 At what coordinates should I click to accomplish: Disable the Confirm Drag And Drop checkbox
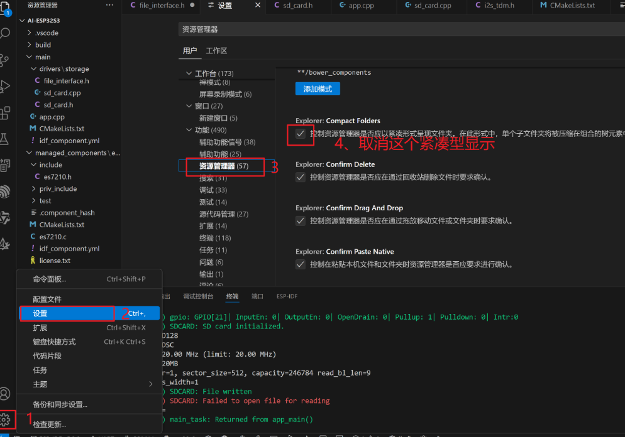pos(301,220)
